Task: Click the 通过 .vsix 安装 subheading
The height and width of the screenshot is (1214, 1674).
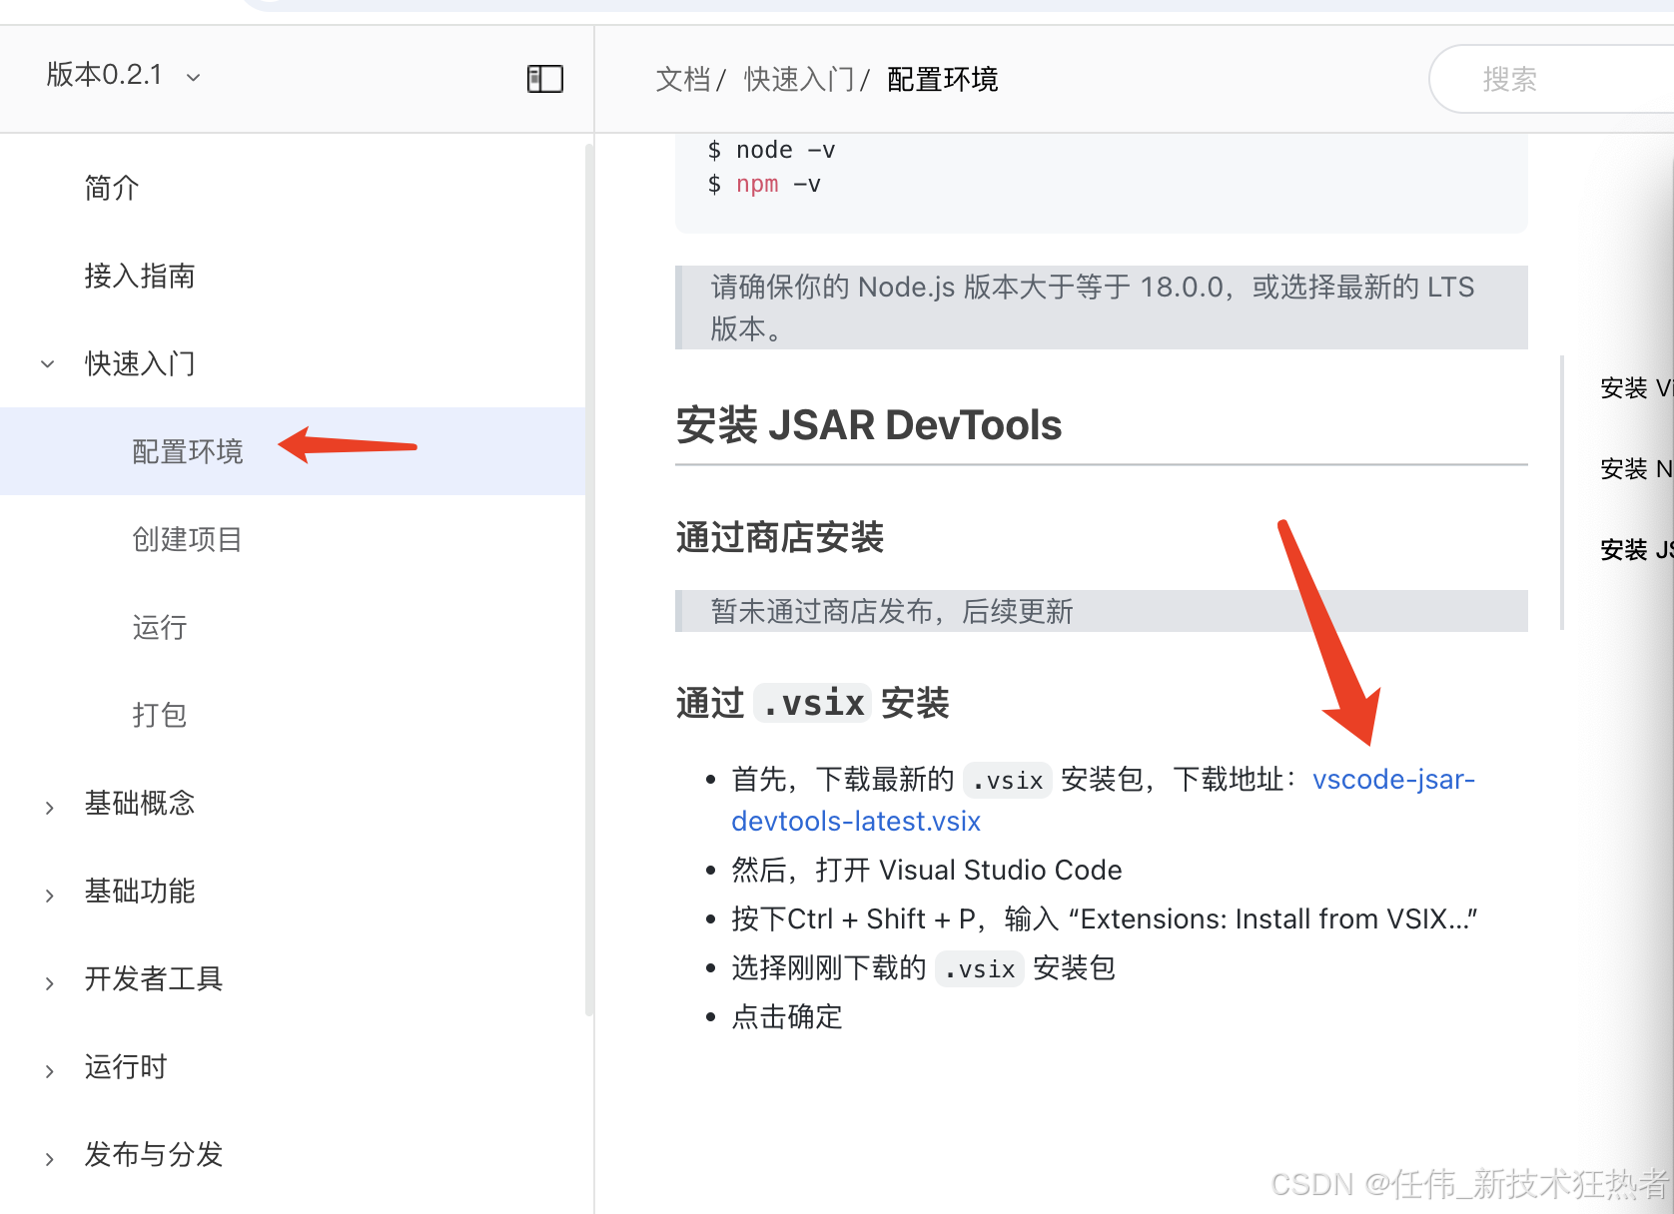Action: click(x=813, y=703)
